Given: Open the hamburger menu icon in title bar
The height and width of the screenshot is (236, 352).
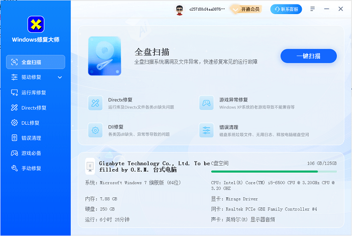Looking at the screenshot, I should click(313, 9).
